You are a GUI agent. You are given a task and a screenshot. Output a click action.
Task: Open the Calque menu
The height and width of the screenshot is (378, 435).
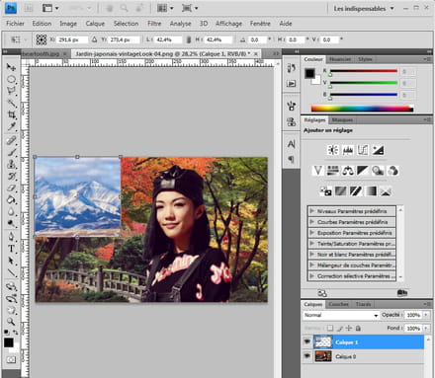tap(95, 24)
